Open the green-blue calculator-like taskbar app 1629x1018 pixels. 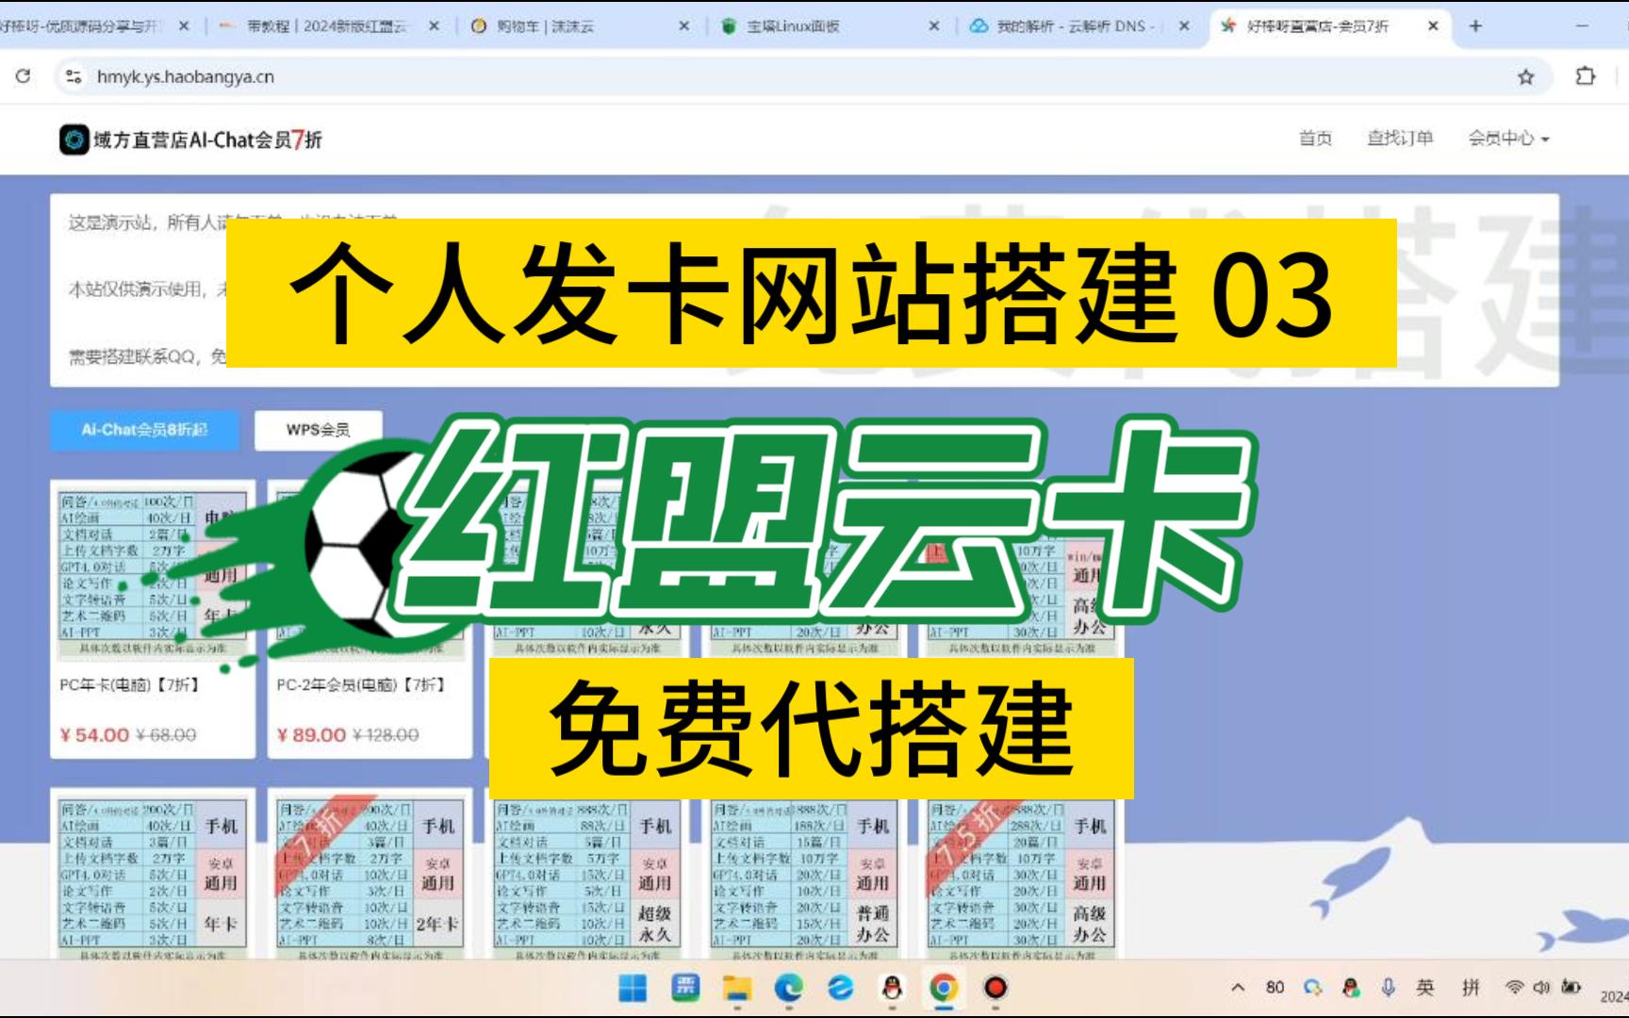[x=685, y=988]
